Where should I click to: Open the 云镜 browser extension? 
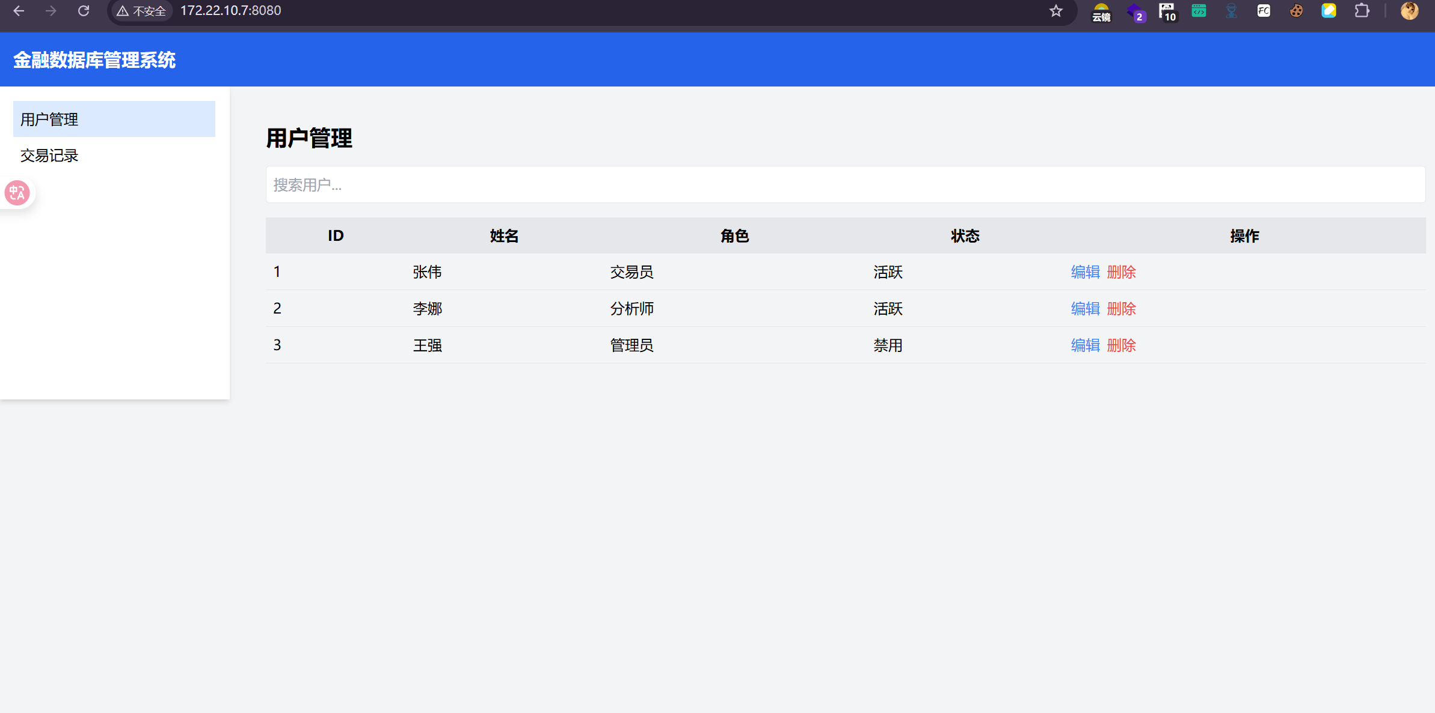tap(1101, 11)
